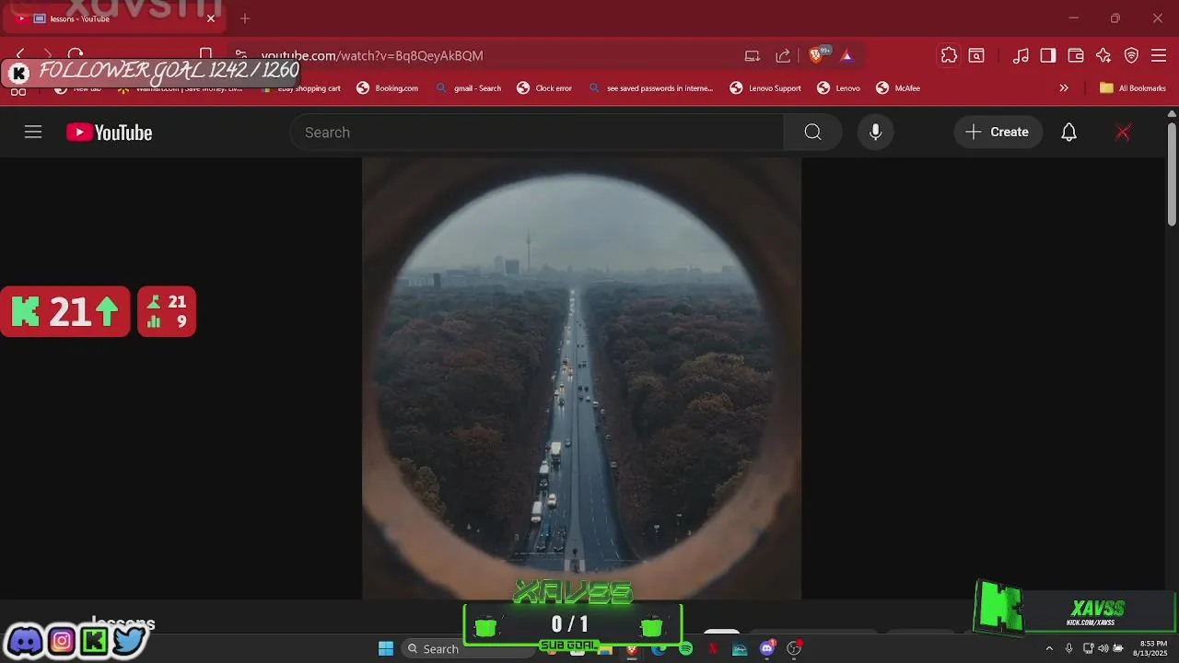
Task: Focus the YouTube Search field
Action: click(537, 132)
